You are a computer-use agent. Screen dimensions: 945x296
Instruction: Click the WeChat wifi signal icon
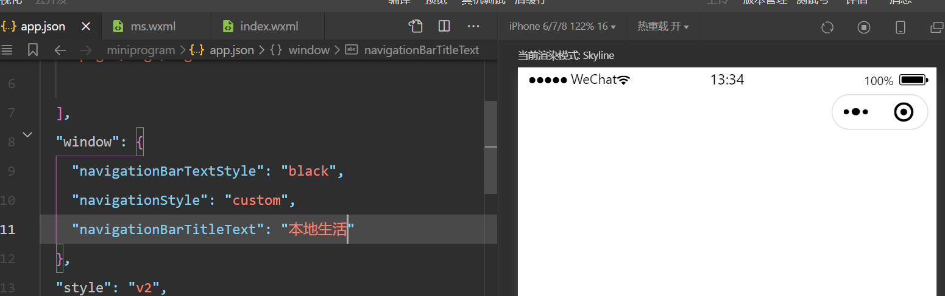pos(624,80)
